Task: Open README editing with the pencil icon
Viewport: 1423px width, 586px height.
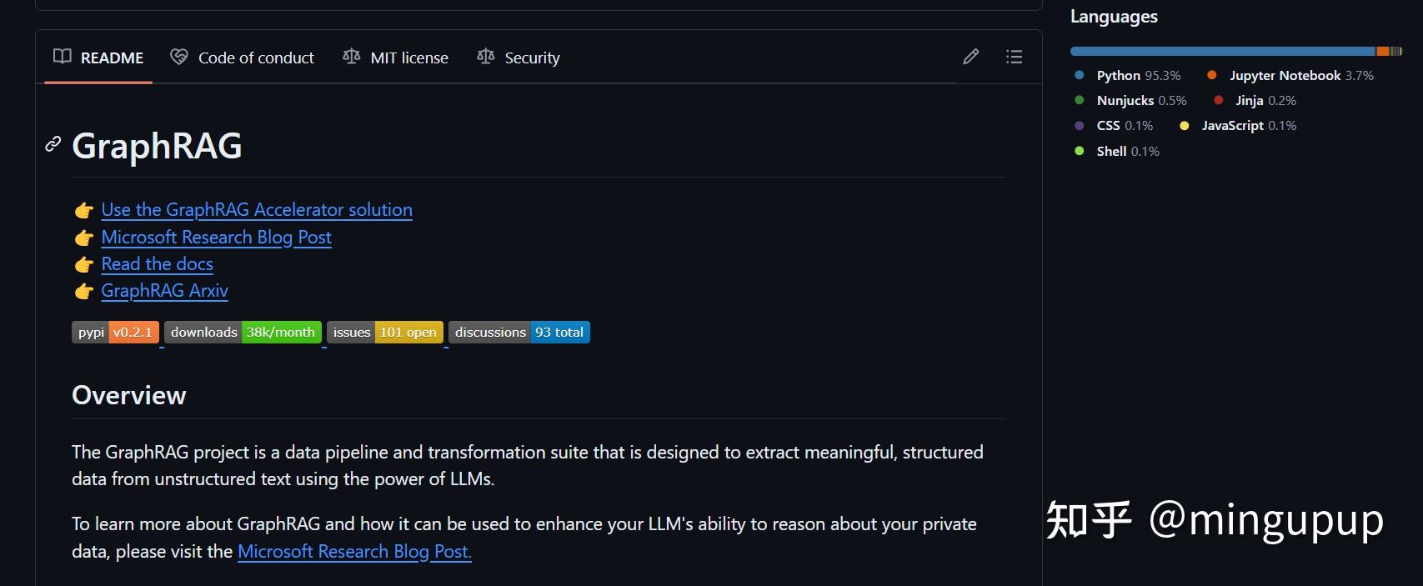Action: (x=970, y=56)
